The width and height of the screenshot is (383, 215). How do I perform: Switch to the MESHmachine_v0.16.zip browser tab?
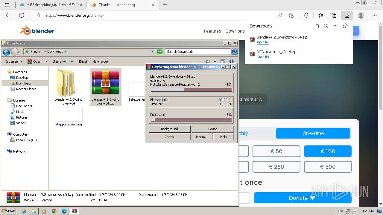click(51, 5)
